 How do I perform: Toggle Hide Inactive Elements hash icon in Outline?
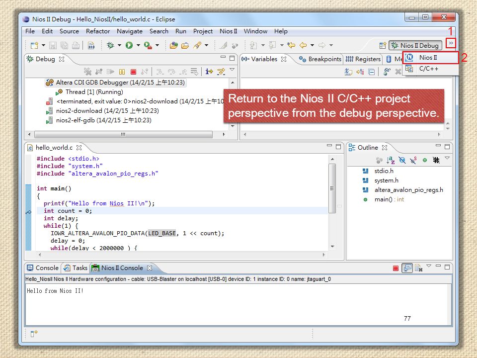(436, 160)
